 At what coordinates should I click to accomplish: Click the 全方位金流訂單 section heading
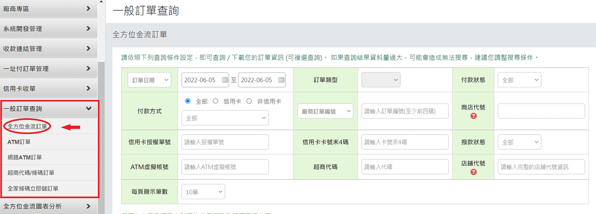pos(140,35)
